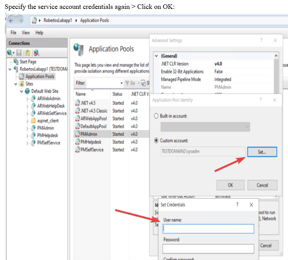Click the Name column header
288x260 pixels.
point(92,94)
